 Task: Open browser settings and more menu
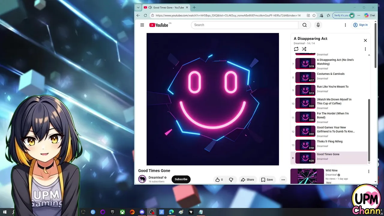coord(359,15)
